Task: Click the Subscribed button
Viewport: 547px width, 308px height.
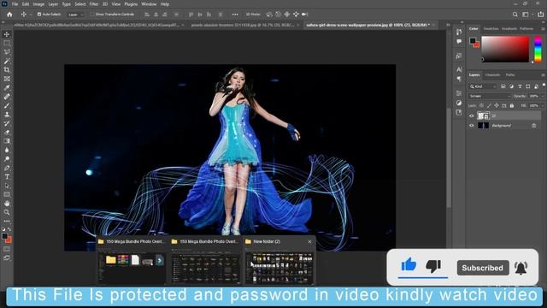Action: 483,268
